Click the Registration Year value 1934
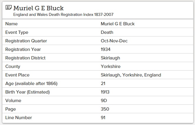This screenshot has height=125, width=195. click(106, 49)
